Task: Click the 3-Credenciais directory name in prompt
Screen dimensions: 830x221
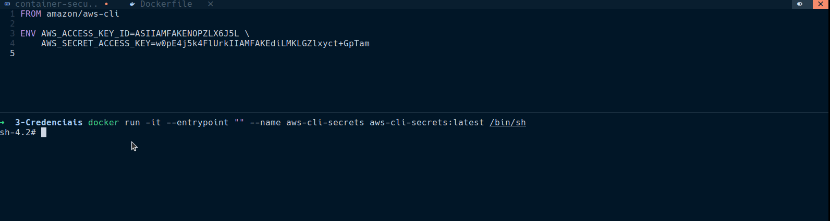Action: click(48, 123)
